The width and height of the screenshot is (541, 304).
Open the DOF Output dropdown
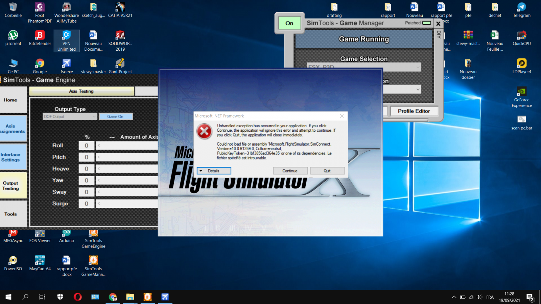point(70,117)
